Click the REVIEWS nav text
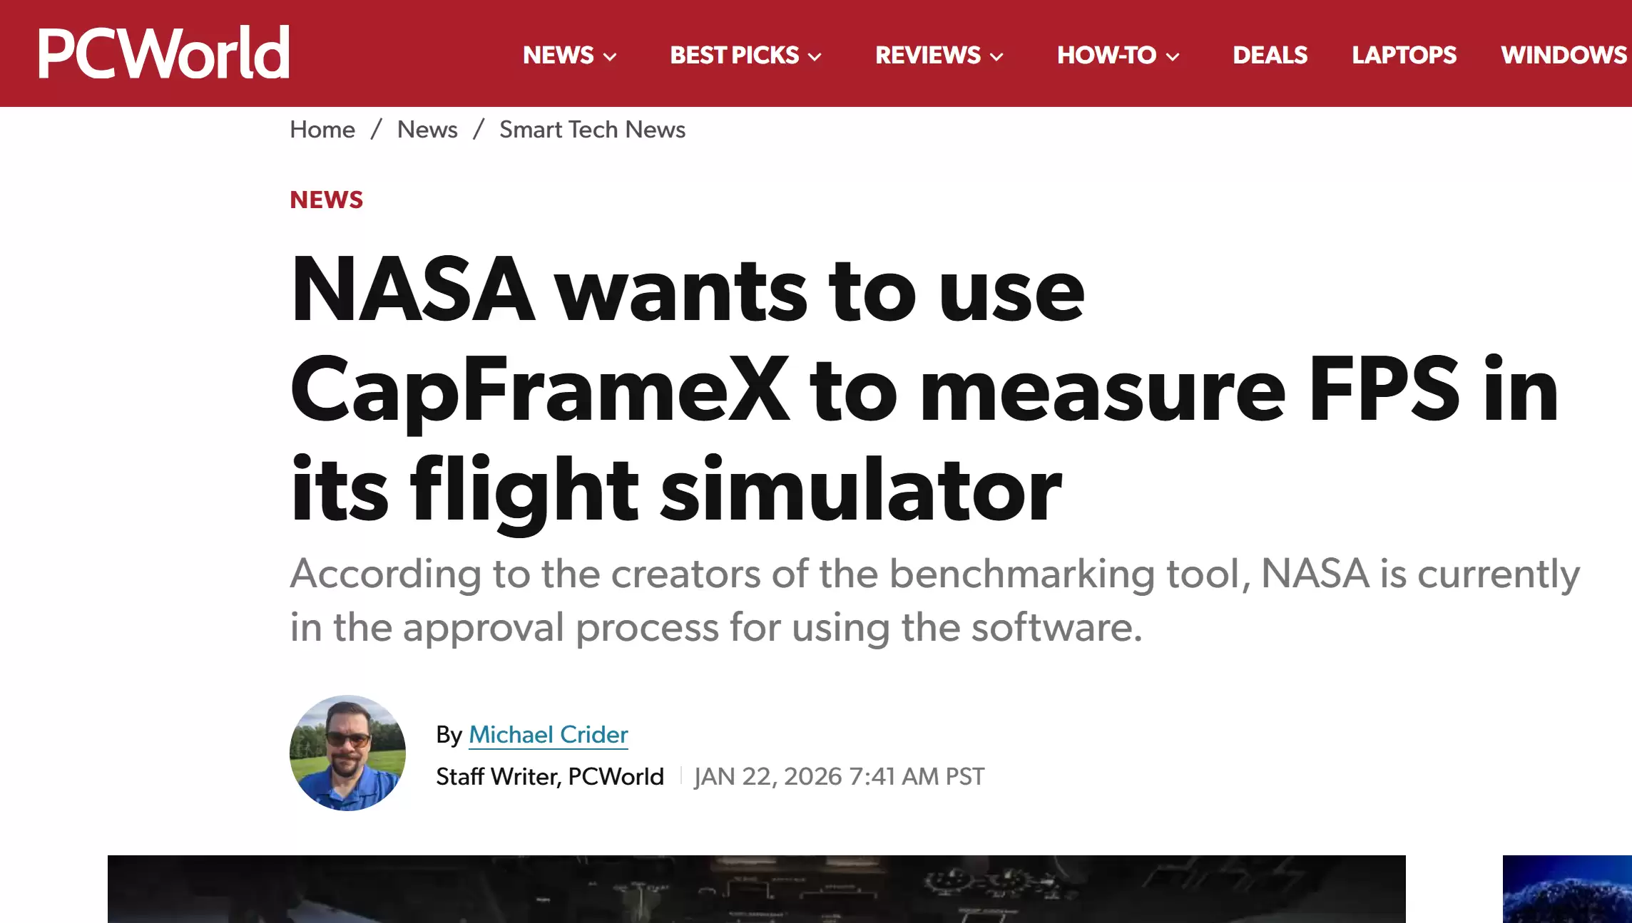Screen dimensions: 1632x923 coord(927,55)
